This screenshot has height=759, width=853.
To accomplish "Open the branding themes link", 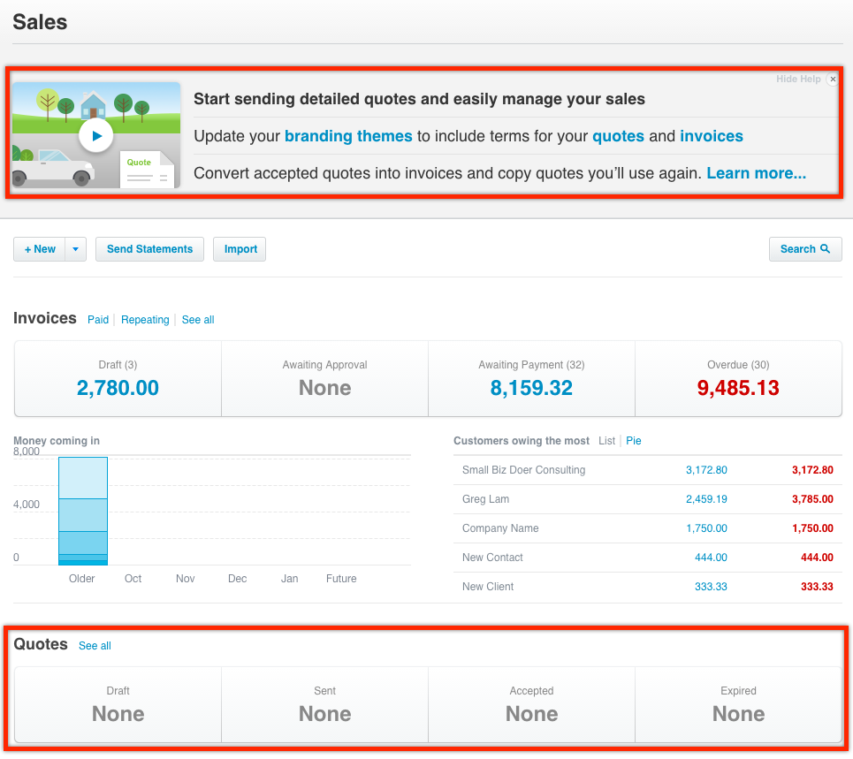I will pyautogui.click(x=348, y=136).
